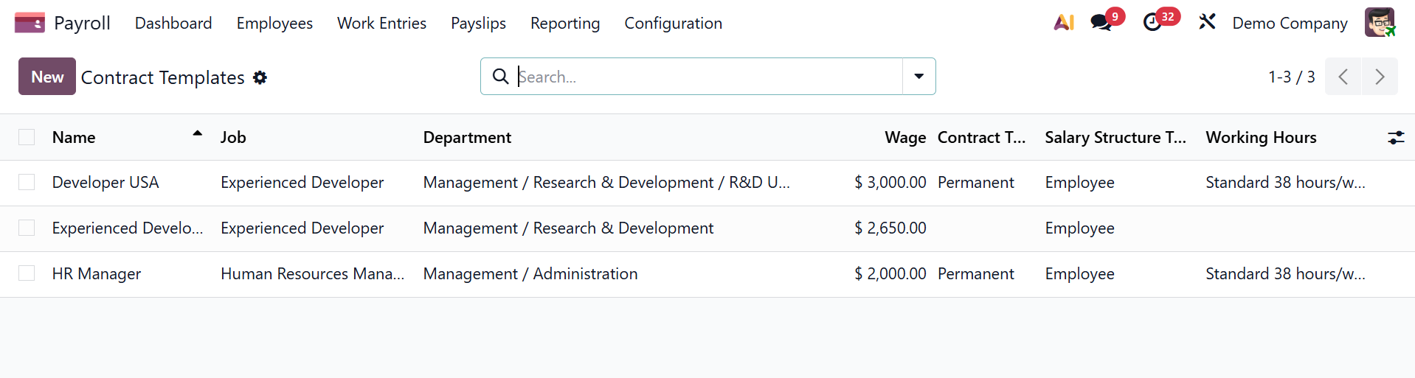The height and width of the screenshot is (378, 1415).
Task: Expand the search options dropdown arrow
Action: tap(918, 77)
